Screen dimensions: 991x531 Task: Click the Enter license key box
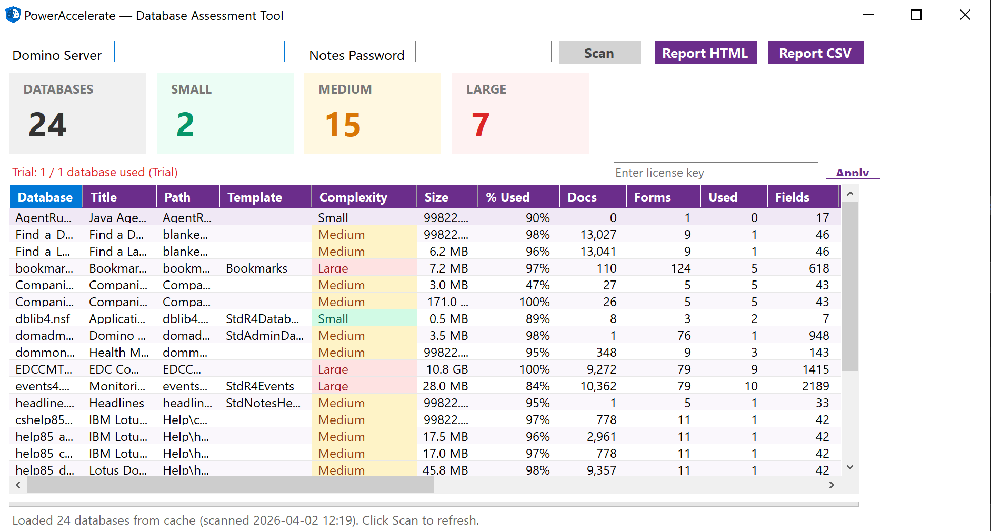point(716,172)
